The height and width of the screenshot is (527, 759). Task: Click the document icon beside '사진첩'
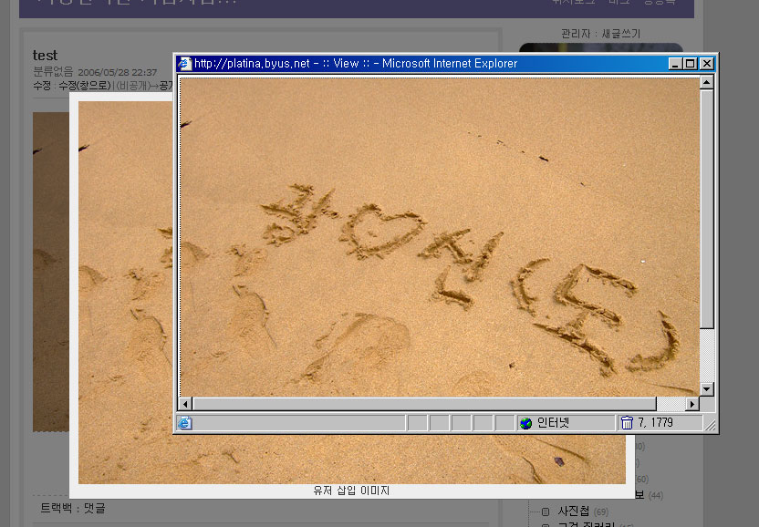pyautogui.click(x=545, y=511)
